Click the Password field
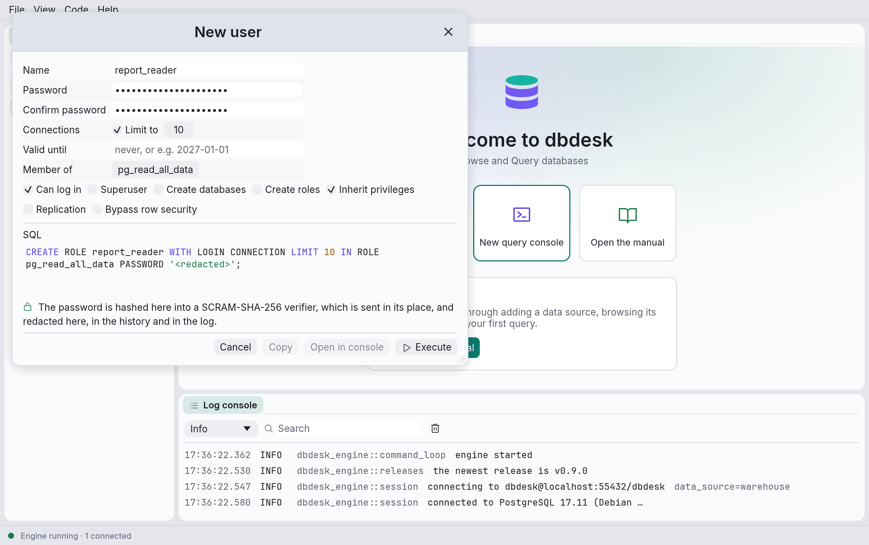869x545 pixels. (208, 90)
